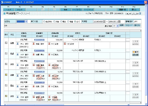
Task: Open attachment icon of last row P000000117
Action: coord(6,96)
